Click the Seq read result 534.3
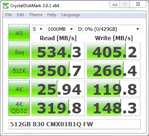Viewport: 149px width, 136px height. (58, 51)
